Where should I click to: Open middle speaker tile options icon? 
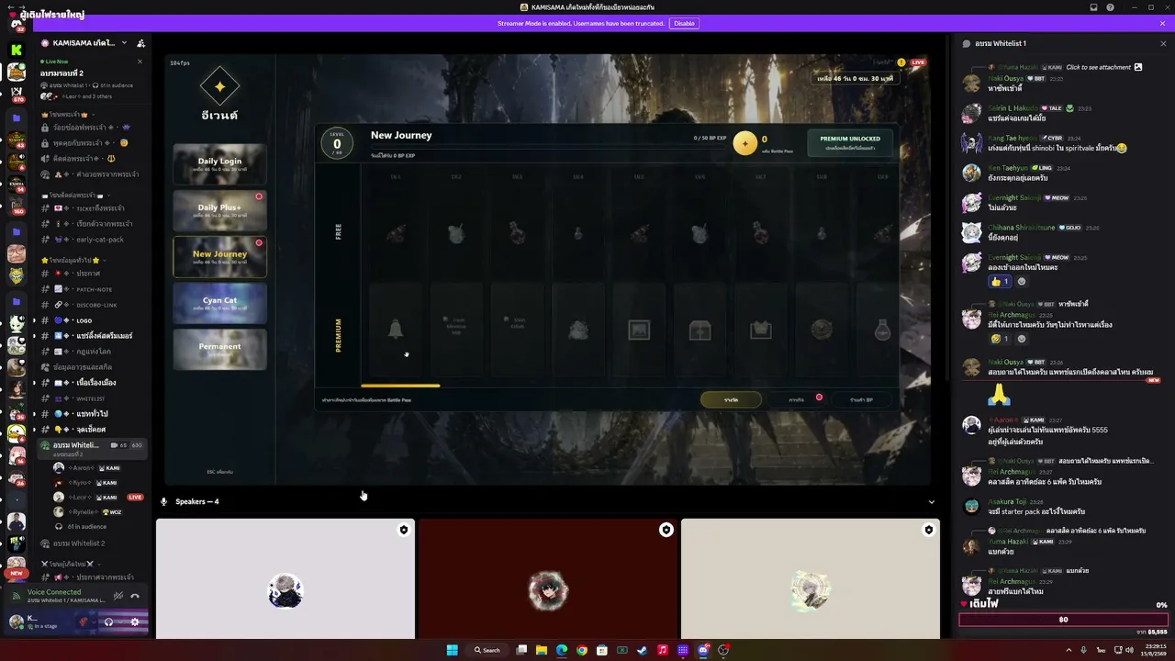point(666,530)
